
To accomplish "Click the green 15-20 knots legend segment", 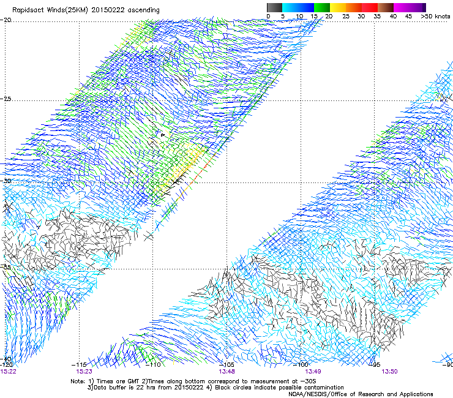I will click(322, 7).
